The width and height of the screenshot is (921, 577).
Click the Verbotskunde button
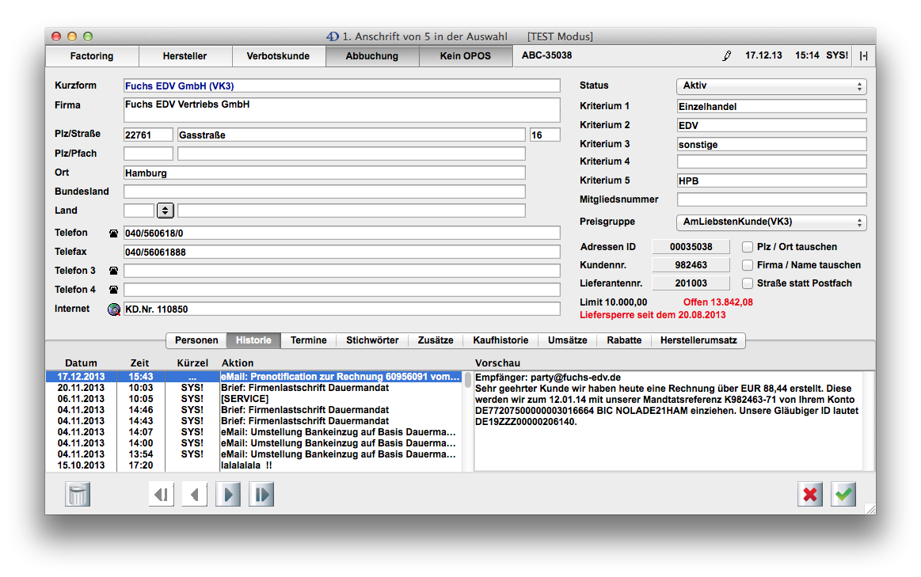278,56
